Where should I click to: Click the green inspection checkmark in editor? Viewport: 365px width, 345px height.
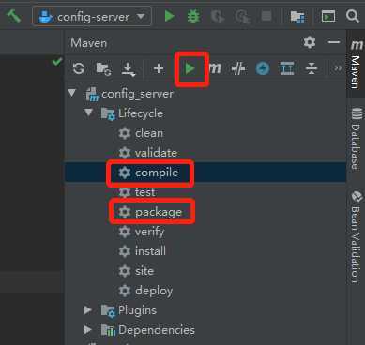coord(57,62)
